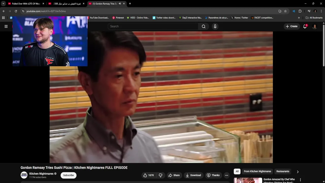The image size is (325, 183).
Task: Open Gordon Amazed By Chef video thumbnail
Action: coord(248,180)
